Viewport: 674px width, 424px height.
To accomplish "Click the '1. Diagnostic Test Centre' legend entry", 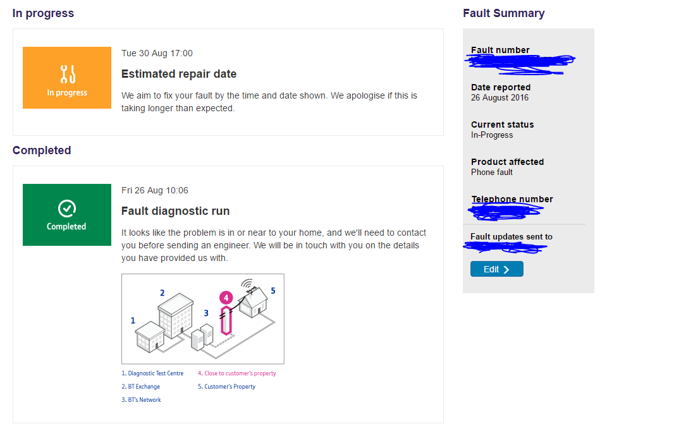I will pos(152,373).
